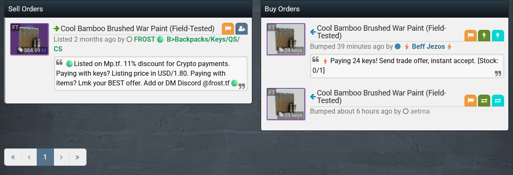Click the orange flag icon on Beff Jezos' buy order

(x=471, y=36)
